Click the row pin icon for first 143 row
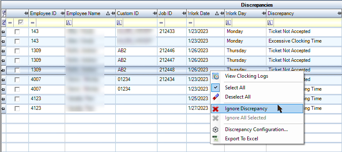The height and width of the screenshot is (152, 342). click(x=3, y=32)
